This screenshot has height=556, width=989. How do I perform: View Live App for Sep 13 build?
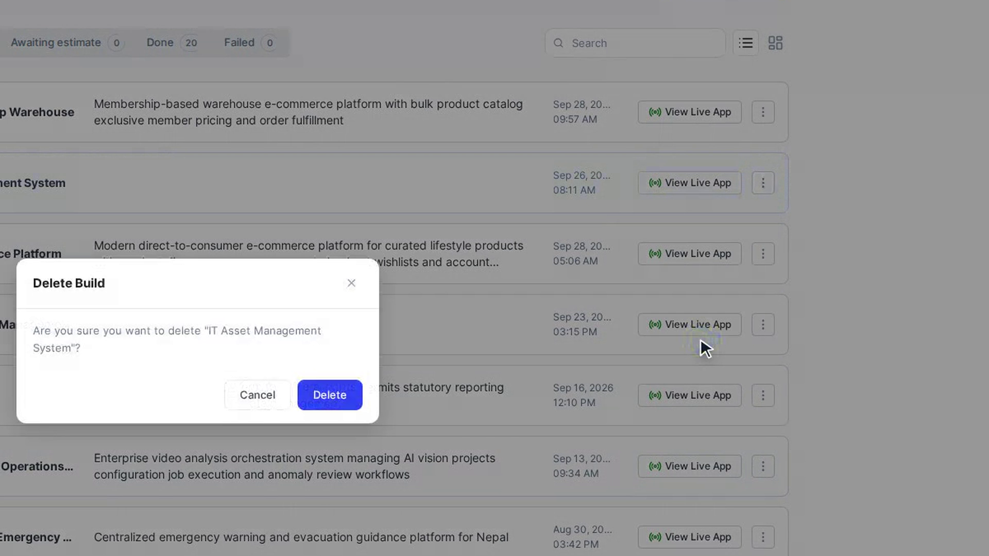(x=690, y=466)
